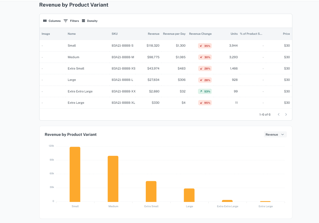Change table Density setting
Image resolution: width=319 pixels, height=223 pixels.
click(90, 21)
